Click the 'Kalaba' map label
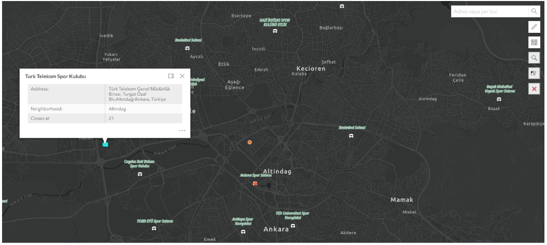547x245 pixels. click(x=299, y=74)
